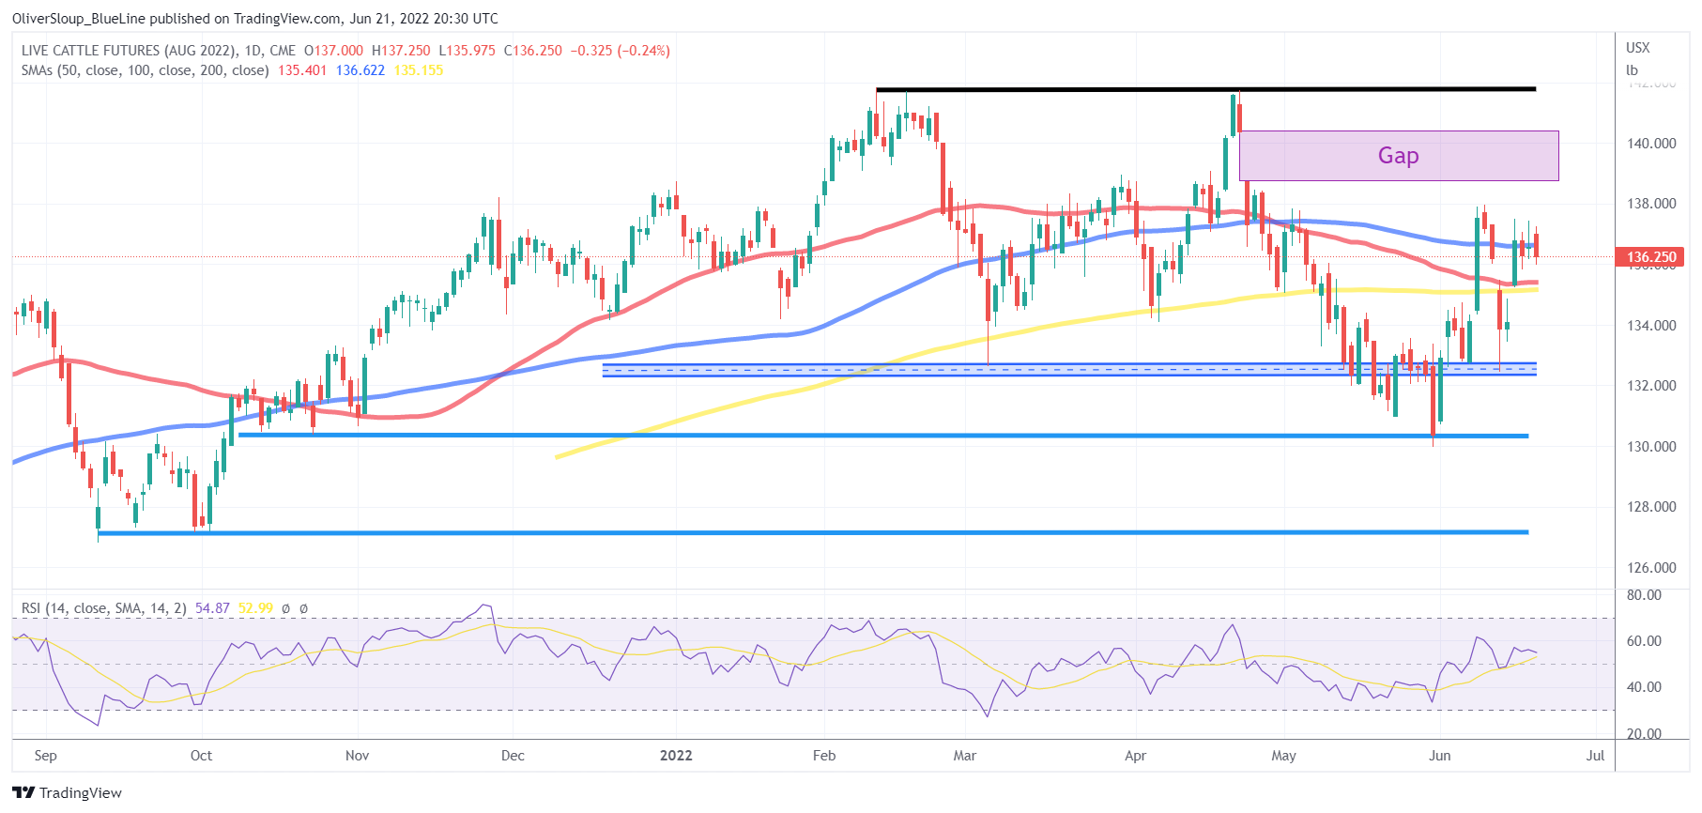Click the 138.000 price axis level
Viewport: 1702px width, 813px height.
[1651, 204]
